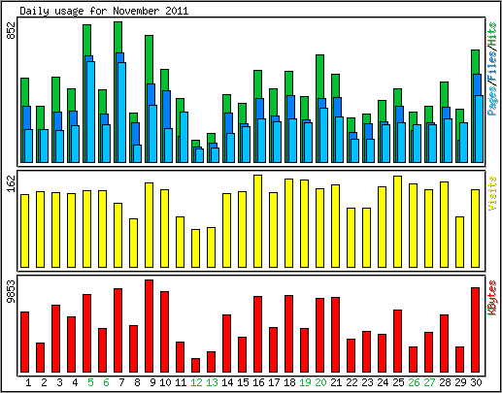The height and width of the screenshot is (393, 502).
Task: Select the yellow Visits bar for day 12
Action: 196,248
